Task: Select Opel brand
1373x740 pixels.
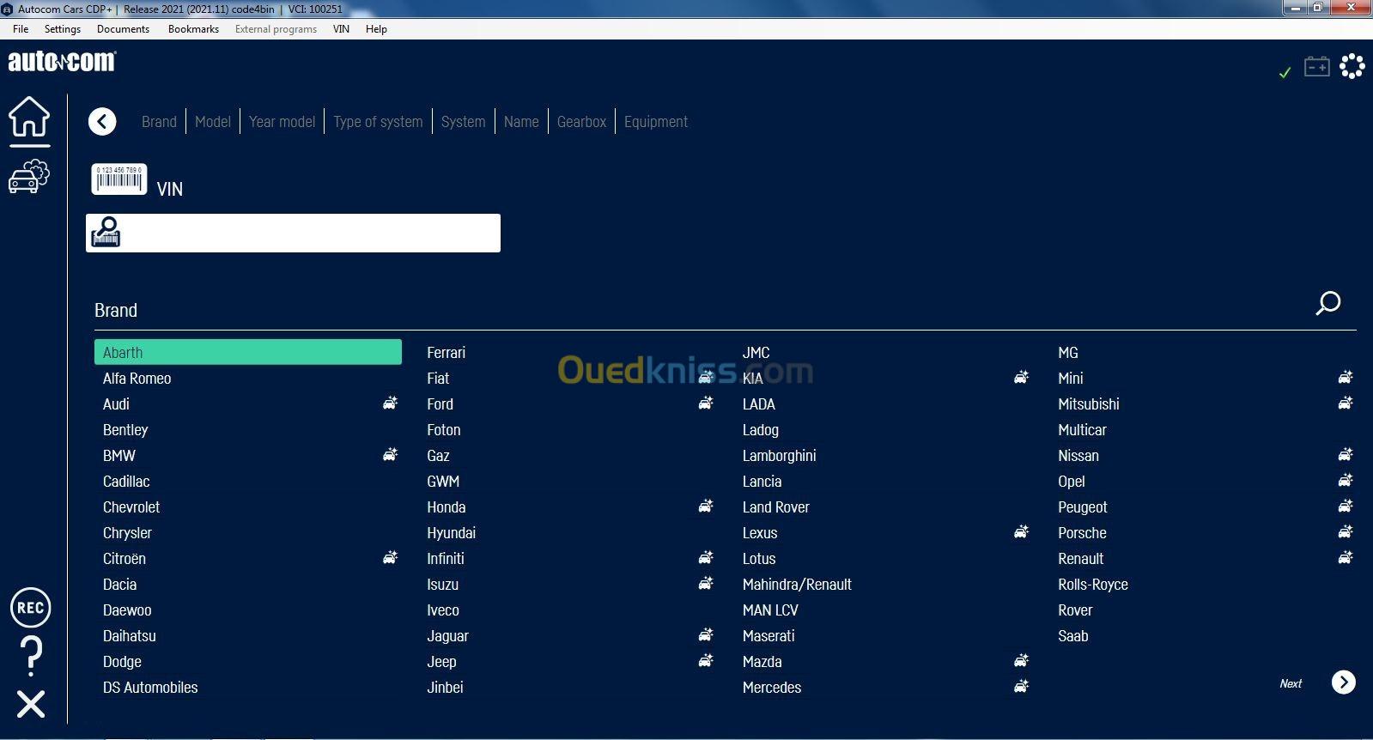Action: point(1072,482)
